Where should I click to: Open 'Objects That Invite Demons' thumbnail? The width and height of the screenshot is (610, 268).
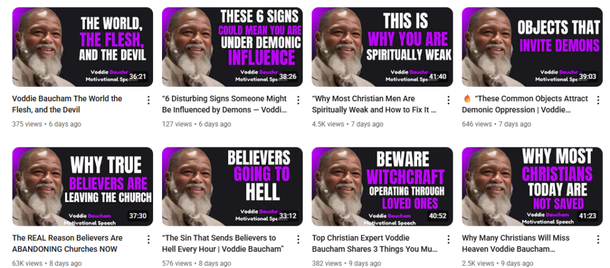point(532,47)
